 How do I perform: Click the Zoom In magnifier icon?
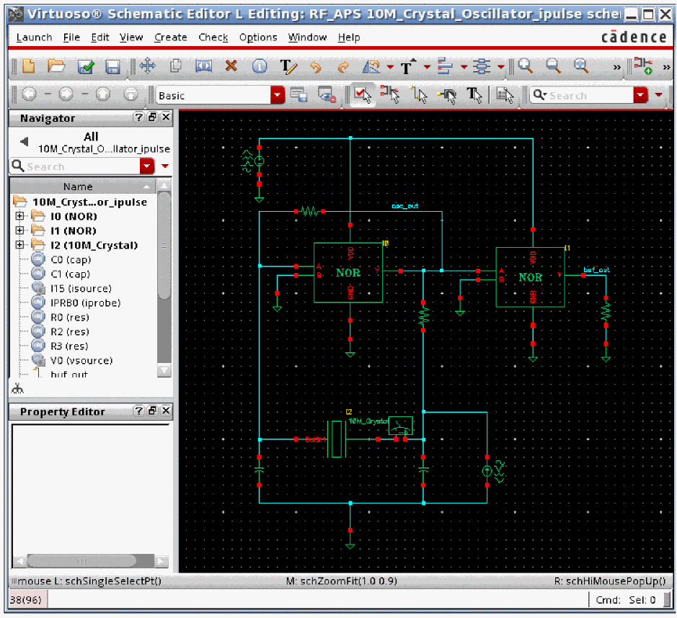tap(526, 66)
